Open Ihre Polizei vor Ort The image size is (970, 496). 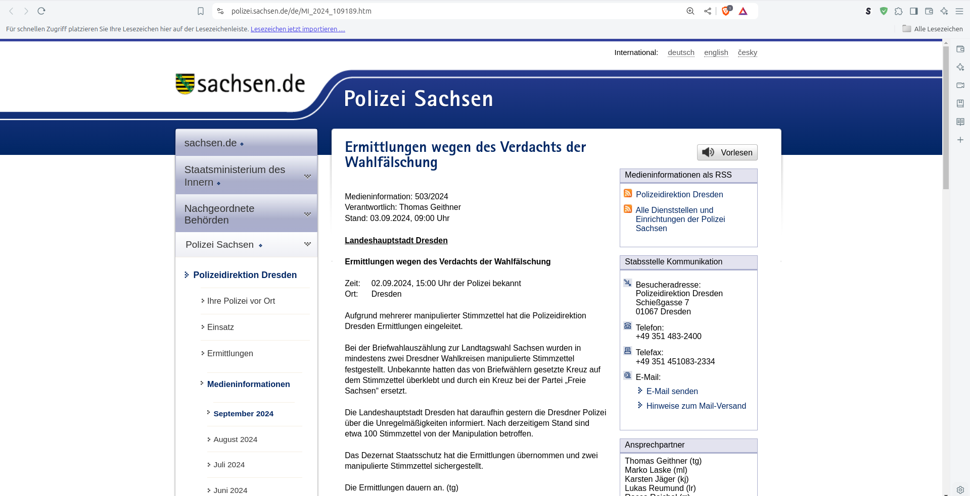241,301
